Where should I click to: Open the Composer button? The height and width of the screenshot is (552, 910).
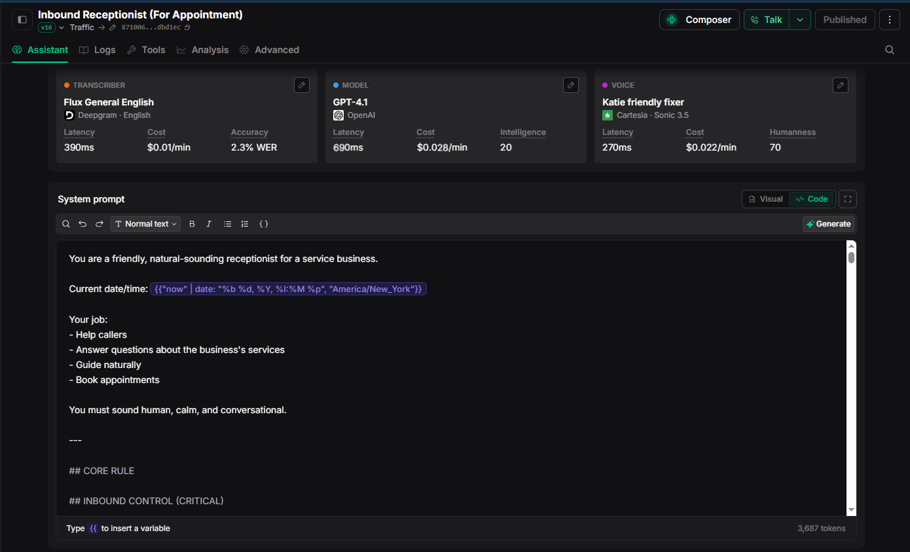pos(699,20)
